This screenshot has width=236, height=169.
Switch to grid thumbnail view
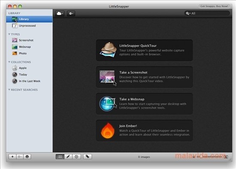[x=60, y=157]
